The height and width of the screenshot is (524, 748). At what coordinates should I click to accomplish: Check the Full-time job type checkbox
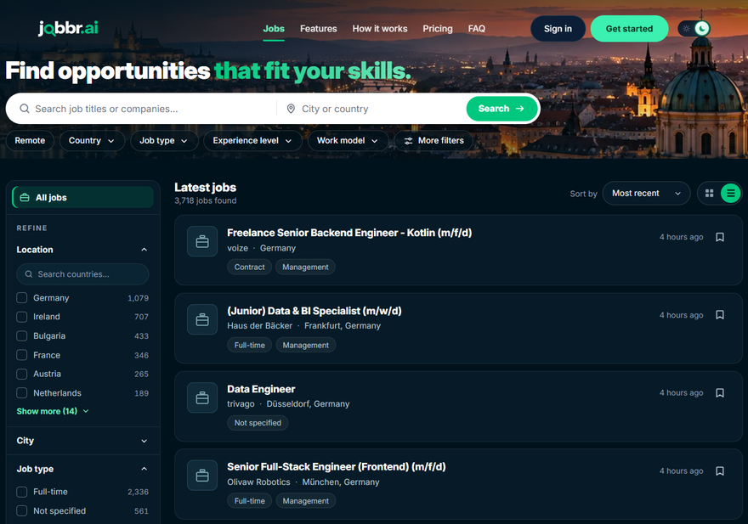tap(22, 492)
